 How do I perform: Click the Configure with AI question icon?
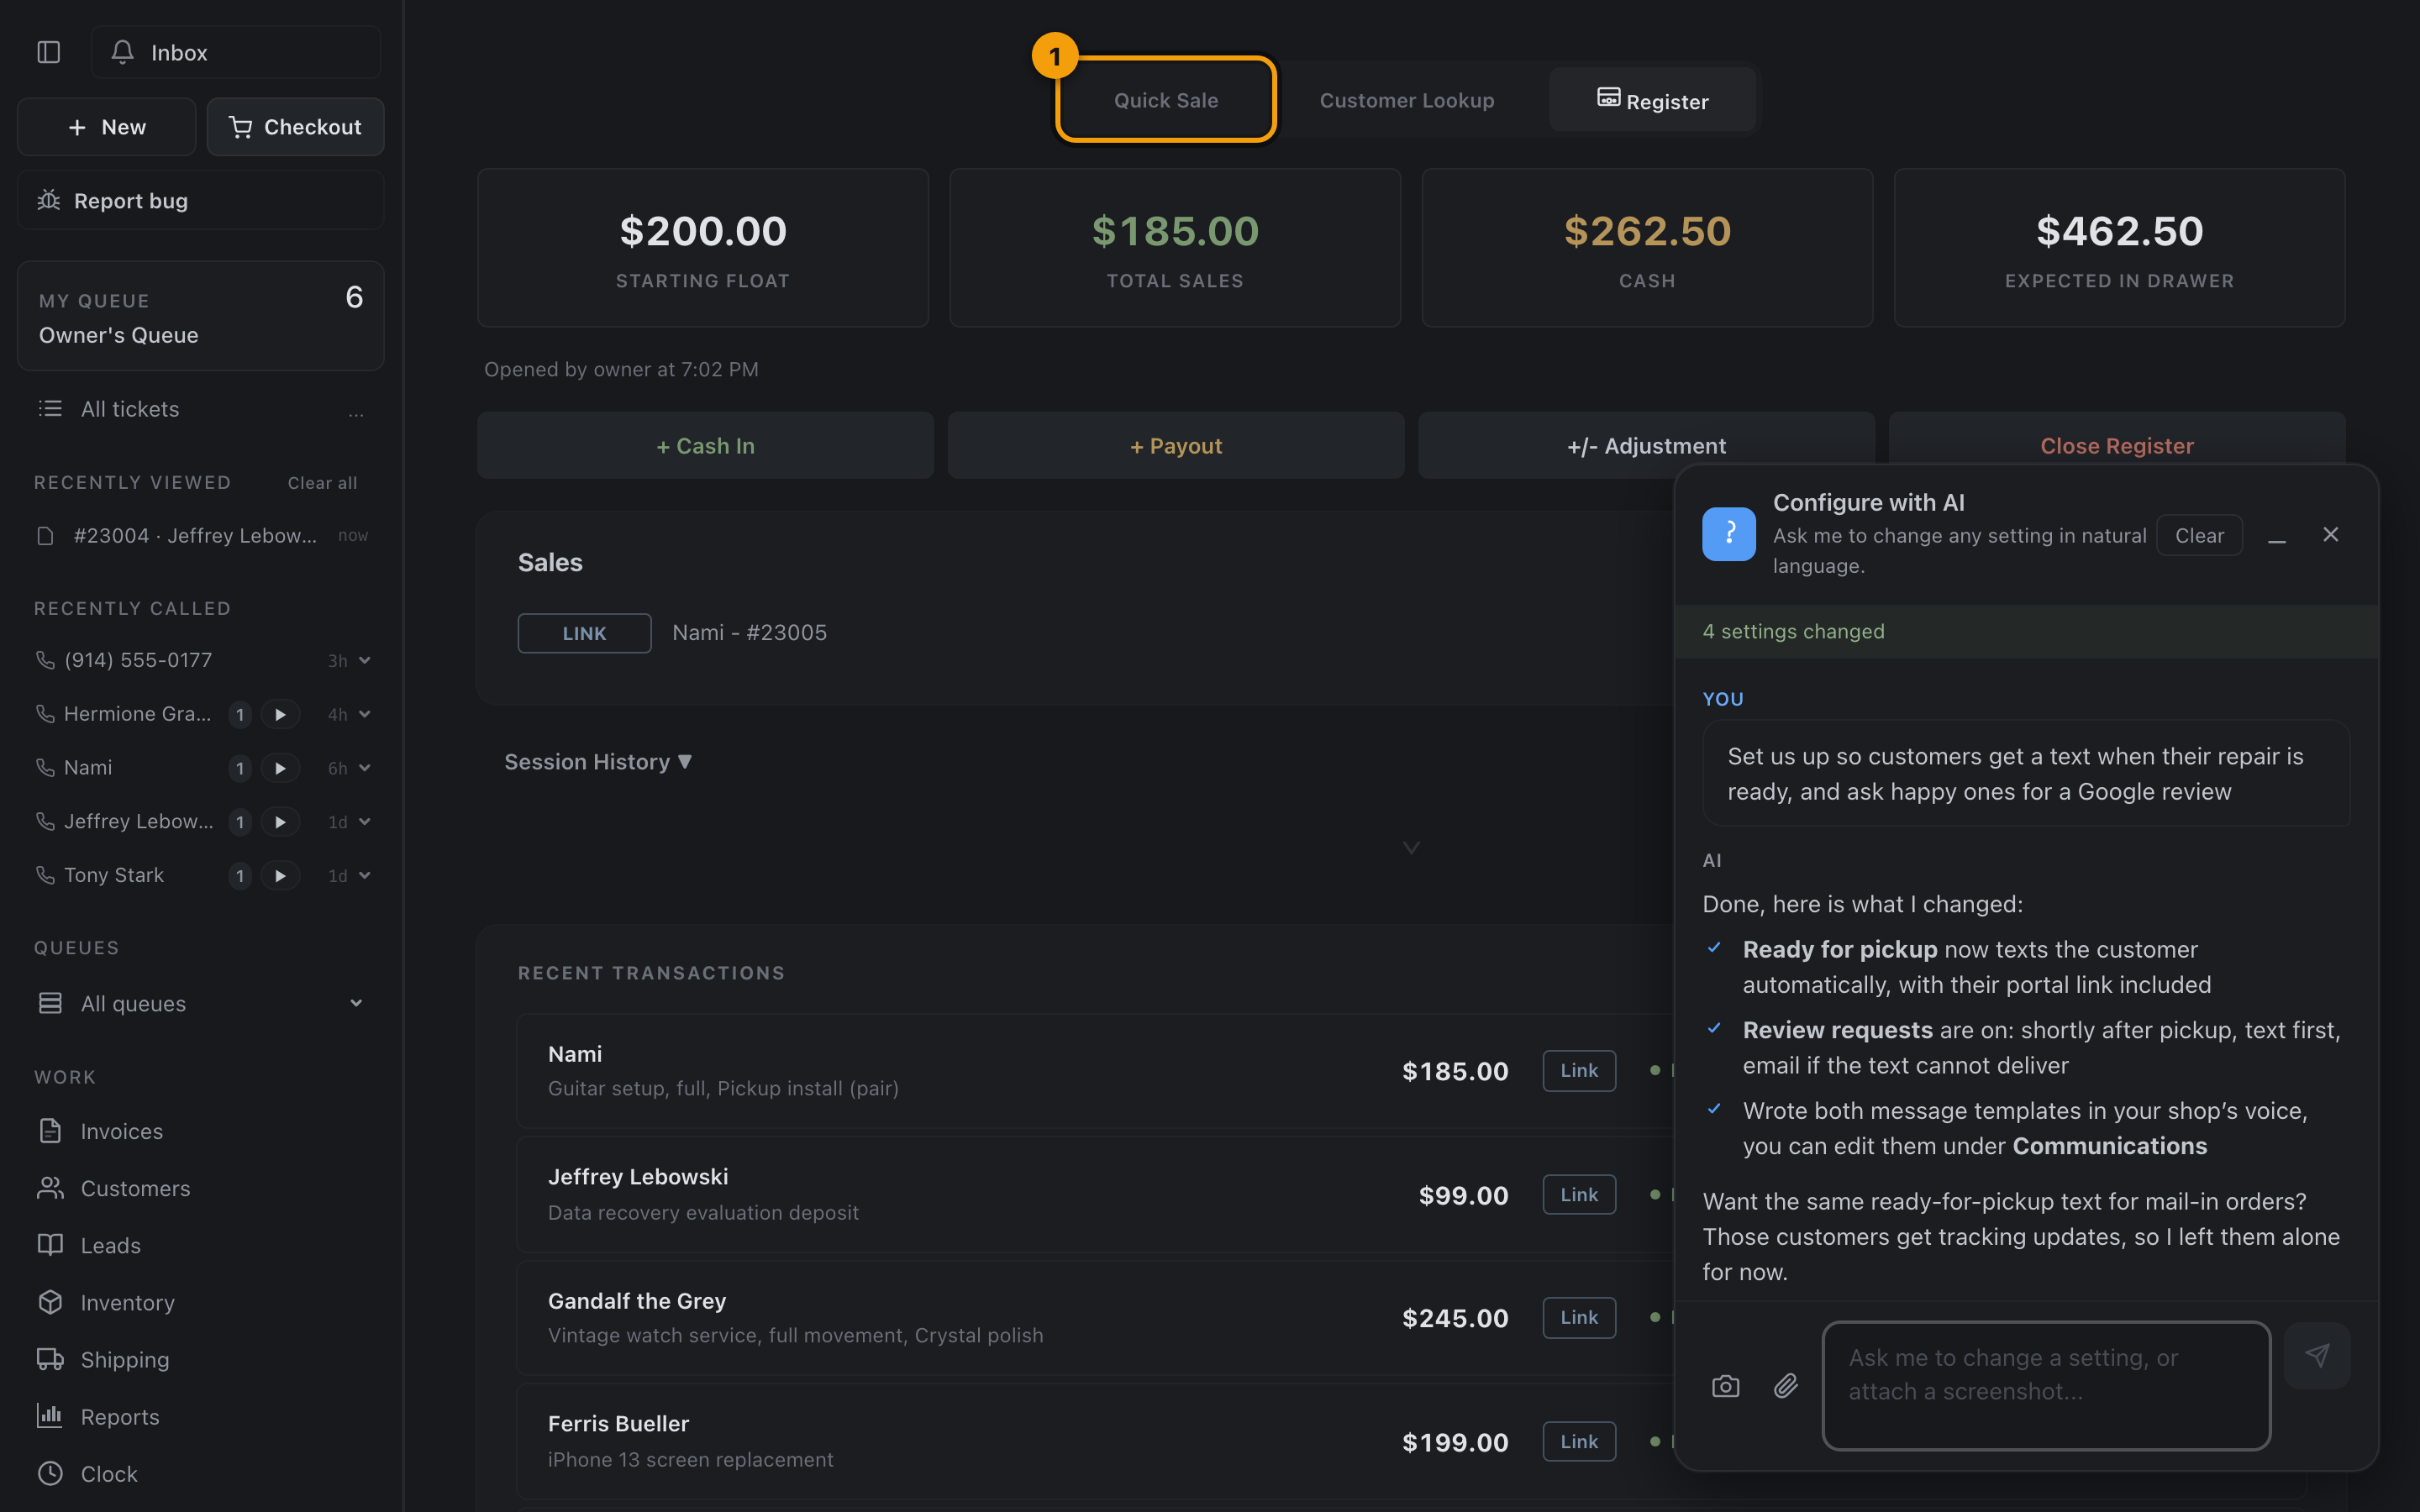[1729, 534]
